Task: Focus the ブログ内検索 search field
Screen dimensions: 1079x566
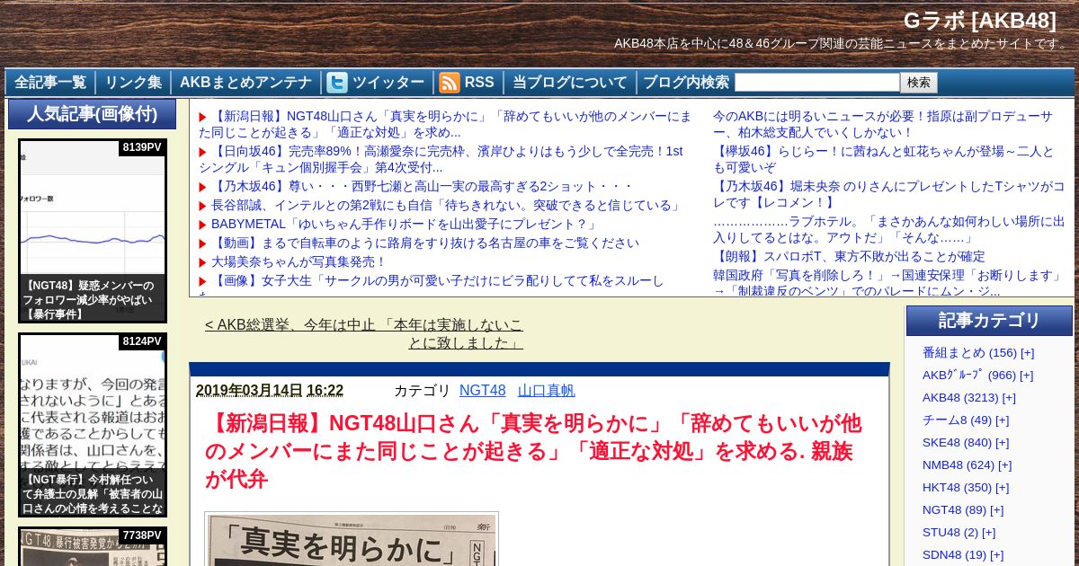Action: tap(816, 83)
